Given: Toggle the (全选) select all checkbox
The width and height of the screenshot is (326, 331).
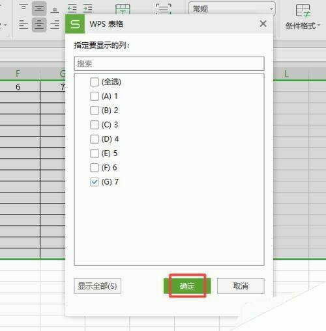Looking at the screenshot, I should (95, 82).
